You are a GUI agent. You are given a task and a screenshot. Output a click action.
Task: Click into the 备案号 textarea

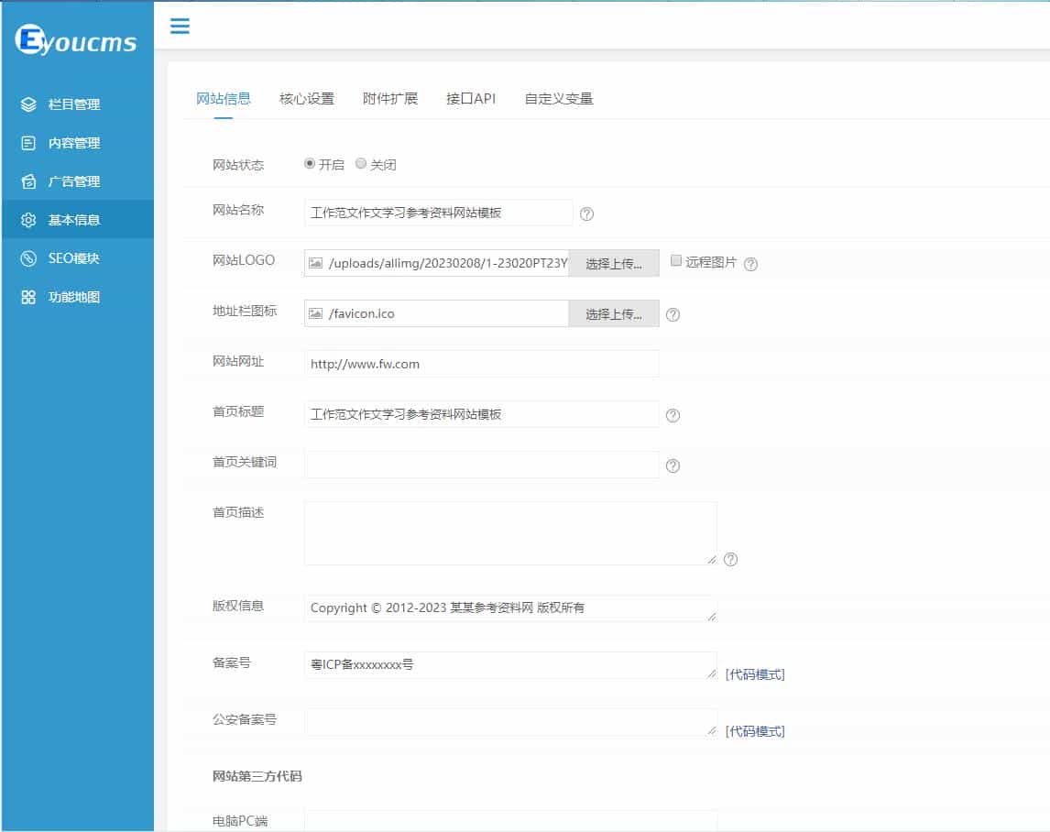510,665
